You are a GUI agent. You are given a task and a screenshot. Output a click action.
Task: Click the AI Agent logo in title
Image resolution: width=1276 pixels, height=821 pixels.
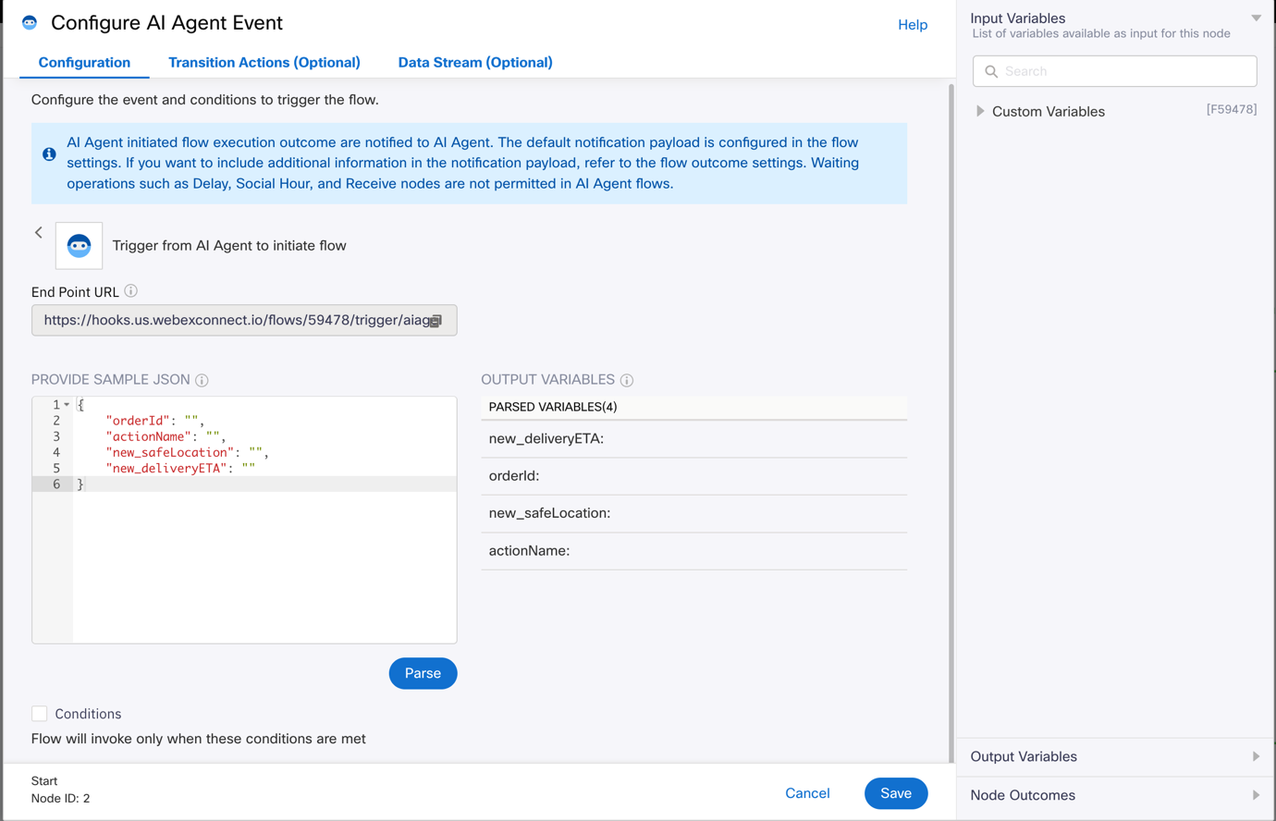pyautogui.click(x=30, y=23)
